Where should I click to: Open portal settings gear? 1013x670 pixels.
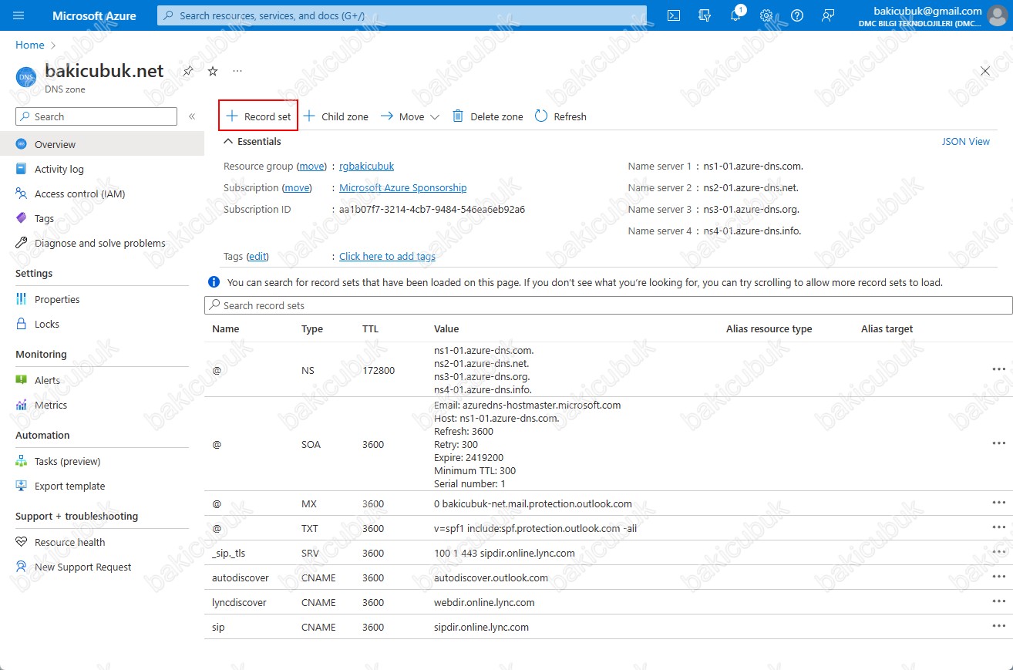coord(766,15)
